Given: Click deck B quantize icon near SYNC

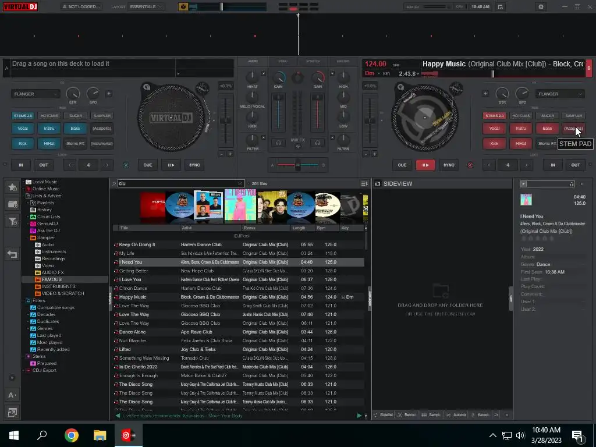Looking at the screenshot, I should [x=470, y=165].
